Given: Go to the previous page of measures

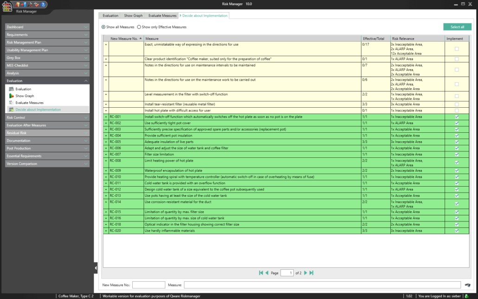Looking at the screenshot, I should (267, 273).
